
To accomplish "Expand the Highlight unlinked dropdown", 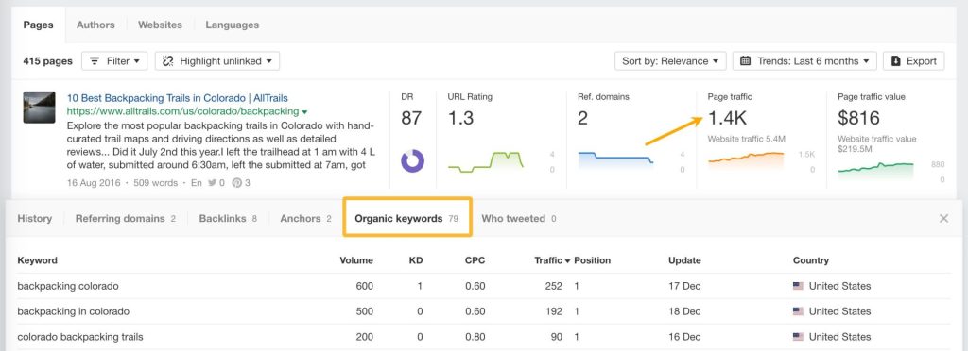I will (x=217, y=61).
